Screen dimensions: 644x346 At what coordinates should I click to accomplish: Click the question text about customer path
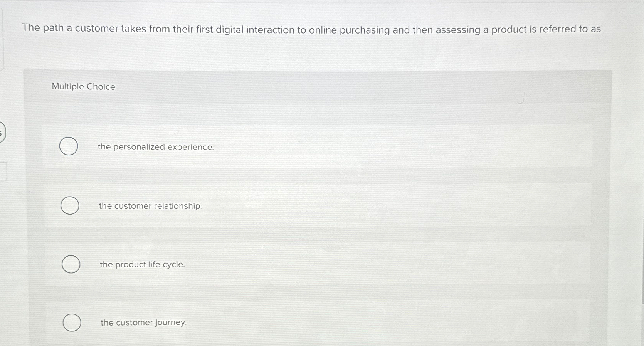(x=311, y=29)
